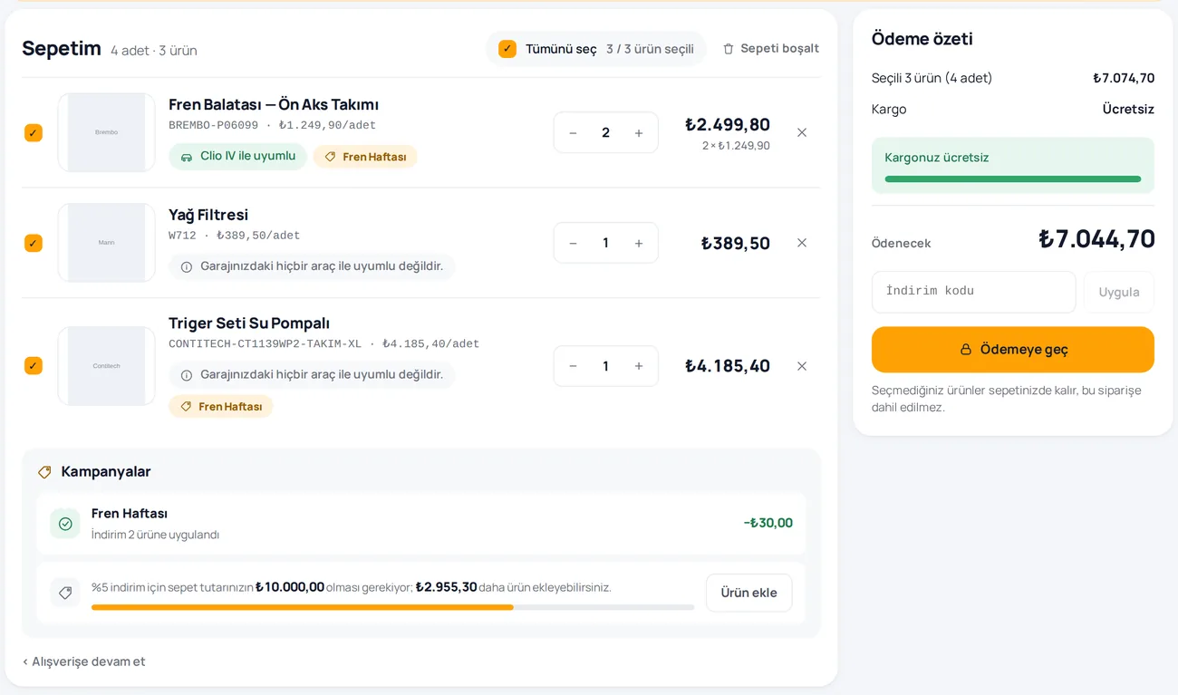Click the ₺7.044,70 Ödenecek total
The height and width of the screenshot is (695, 1178).
pos(1096,239)
